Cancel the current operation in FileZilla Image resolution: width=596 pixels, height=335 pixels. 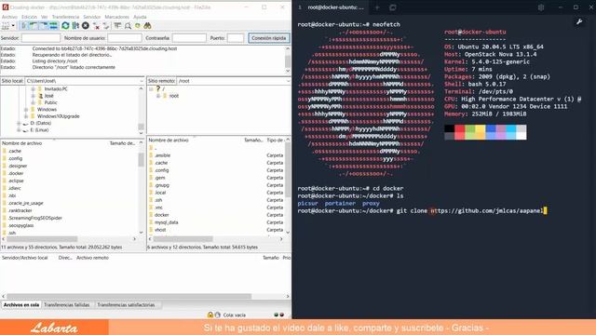[86, 26]
